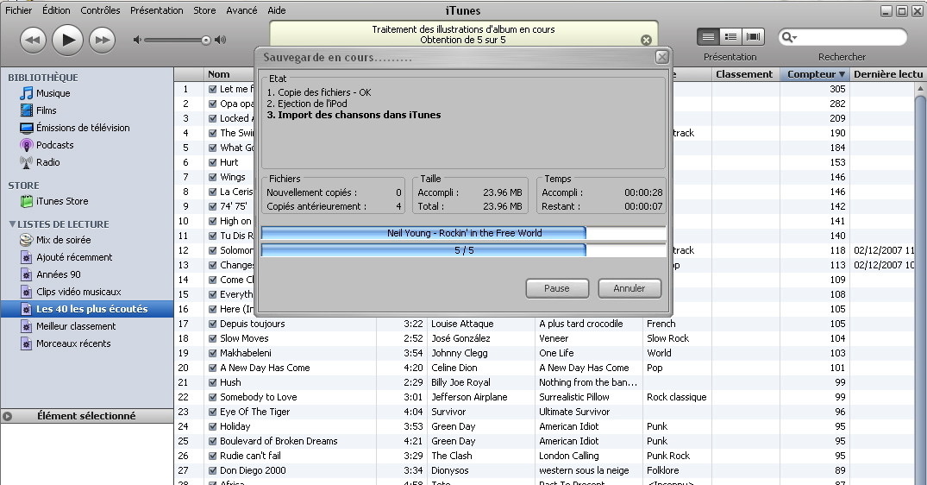927x485 pixels.
Task: Click the loud volume speaker icon
Action: point(220,40)
